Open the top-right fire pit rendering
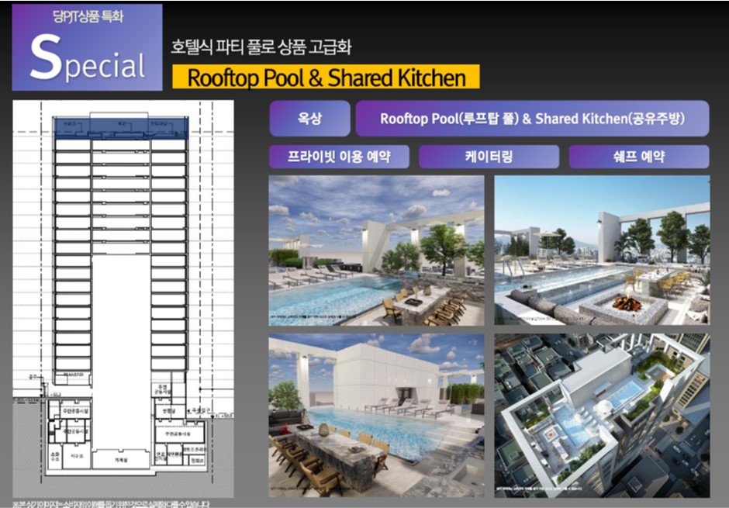Viewport: 729px width, 508px height. 602,250
